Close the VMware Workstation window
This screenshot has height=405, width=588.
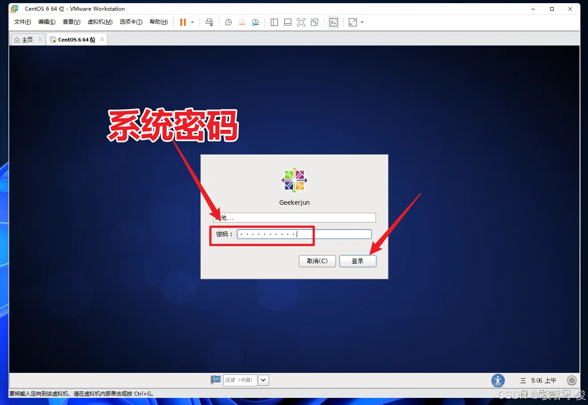click(x=570, y=8)
